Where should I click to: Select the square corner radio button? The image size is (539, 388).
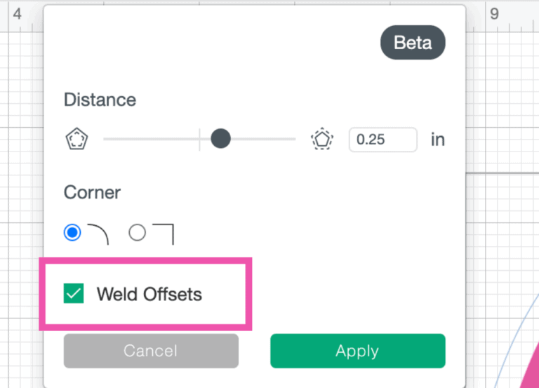(x=137, y=232)
